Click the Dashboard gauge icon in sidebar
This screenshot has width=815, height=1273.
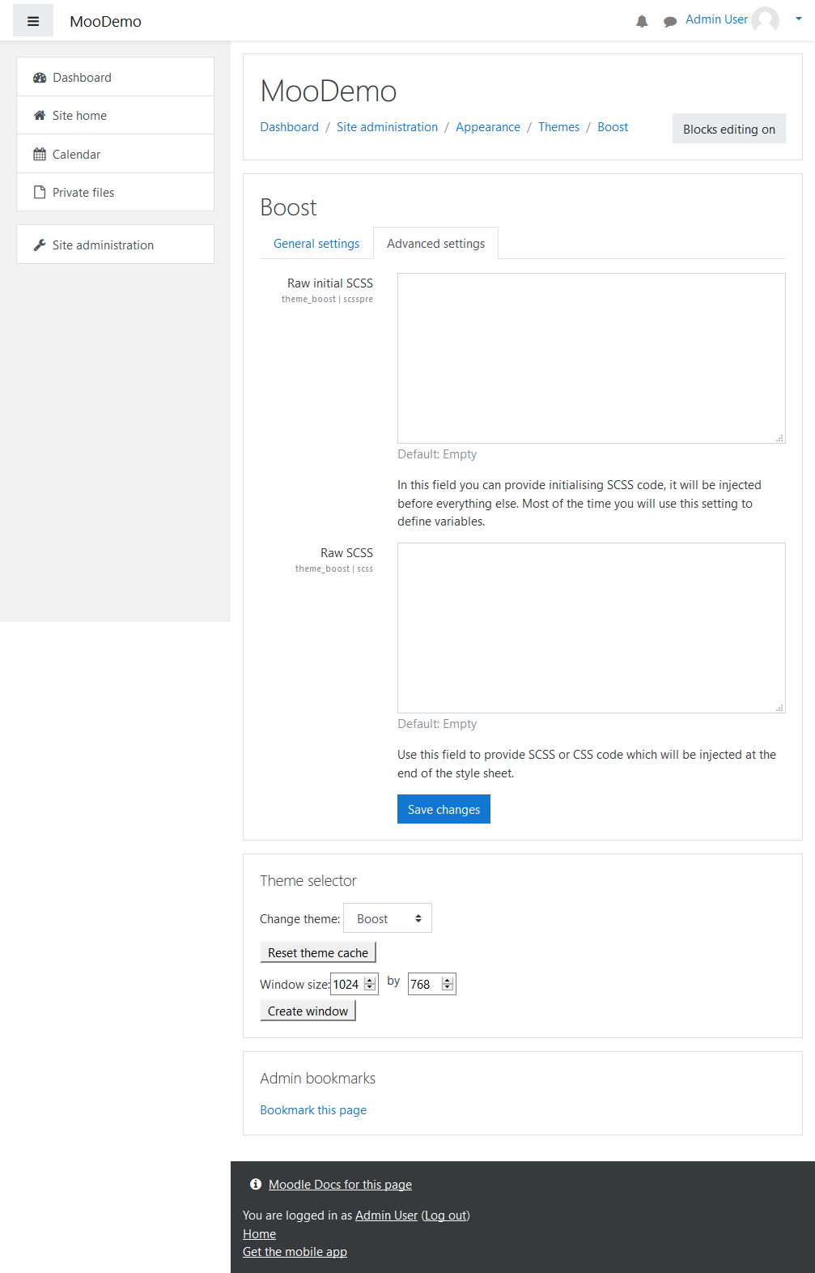click(x=40, y=78)
